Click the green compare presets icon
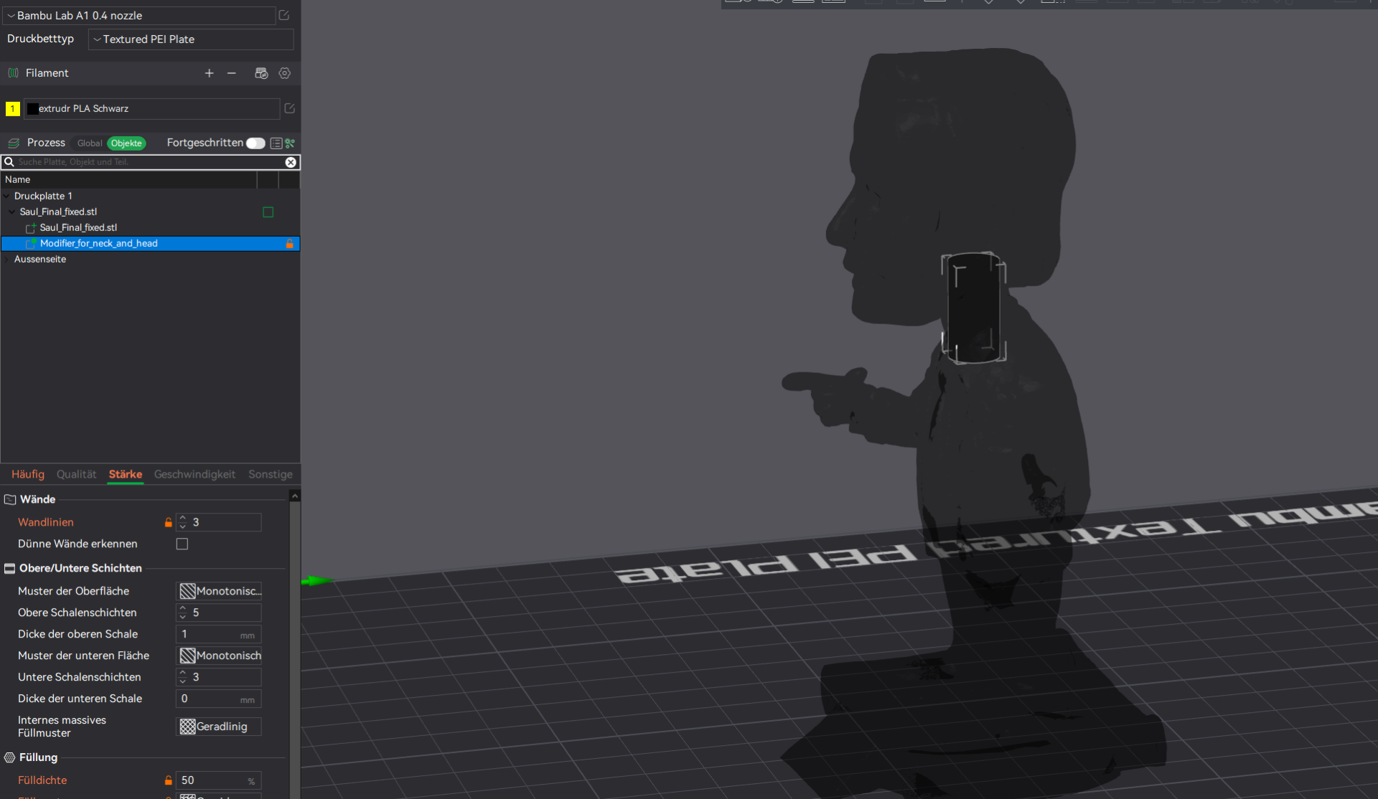1378x799 pixels. [x=290, y=143]
